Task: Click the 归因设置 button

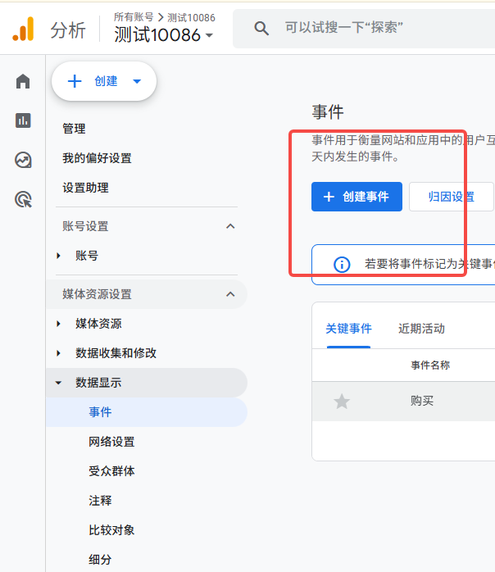Action: 451,197
